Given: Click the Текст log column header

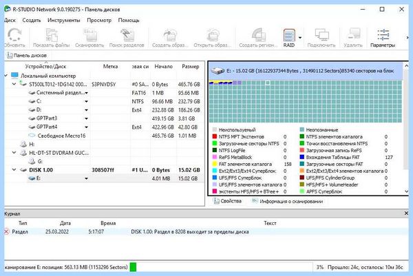Looking at the screenshot, I should [x=270, y=223].
